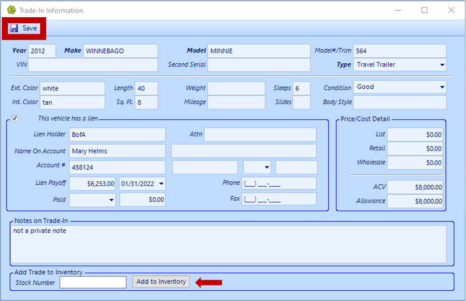The width and height of the screenshot is (466, 301).
Task: Click the Lien Payoff amount field $6,253.00
Action: (x=92, y=184)
